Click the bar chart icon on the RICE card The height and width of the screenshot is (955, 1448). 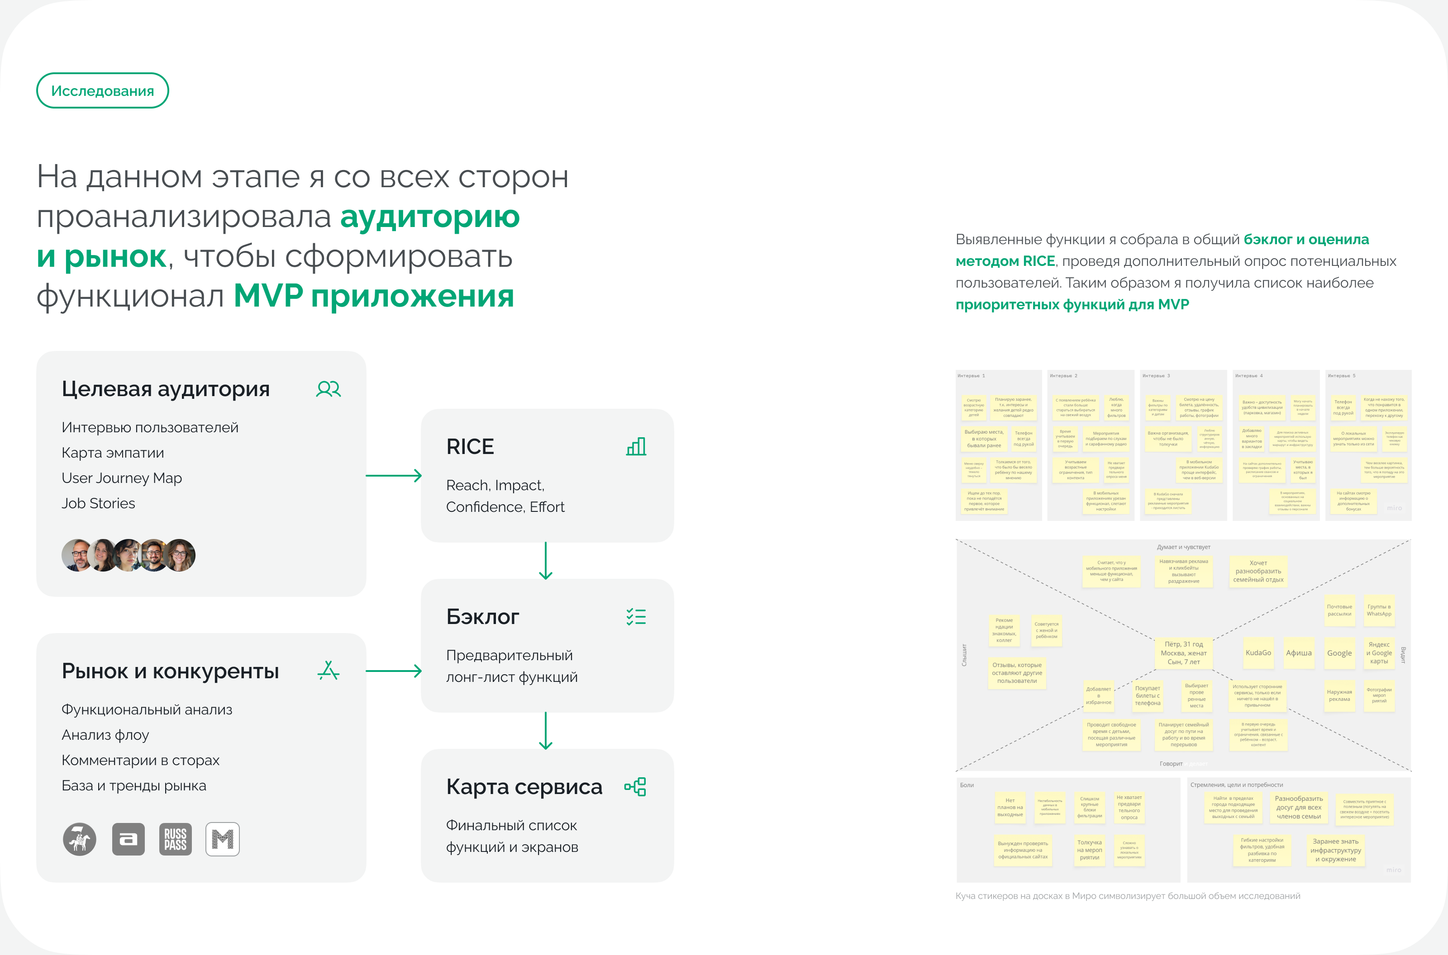point(636,446)
